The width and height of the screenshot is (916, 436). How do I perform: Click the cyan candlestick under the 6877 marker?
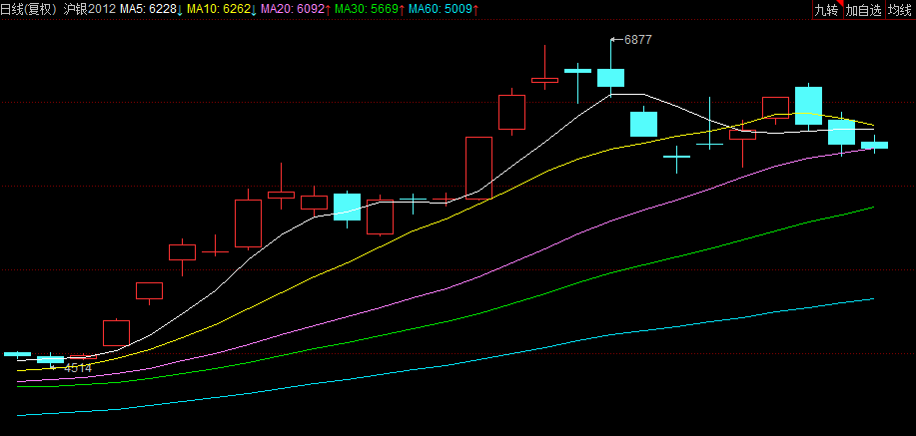[x=610, y=78]
